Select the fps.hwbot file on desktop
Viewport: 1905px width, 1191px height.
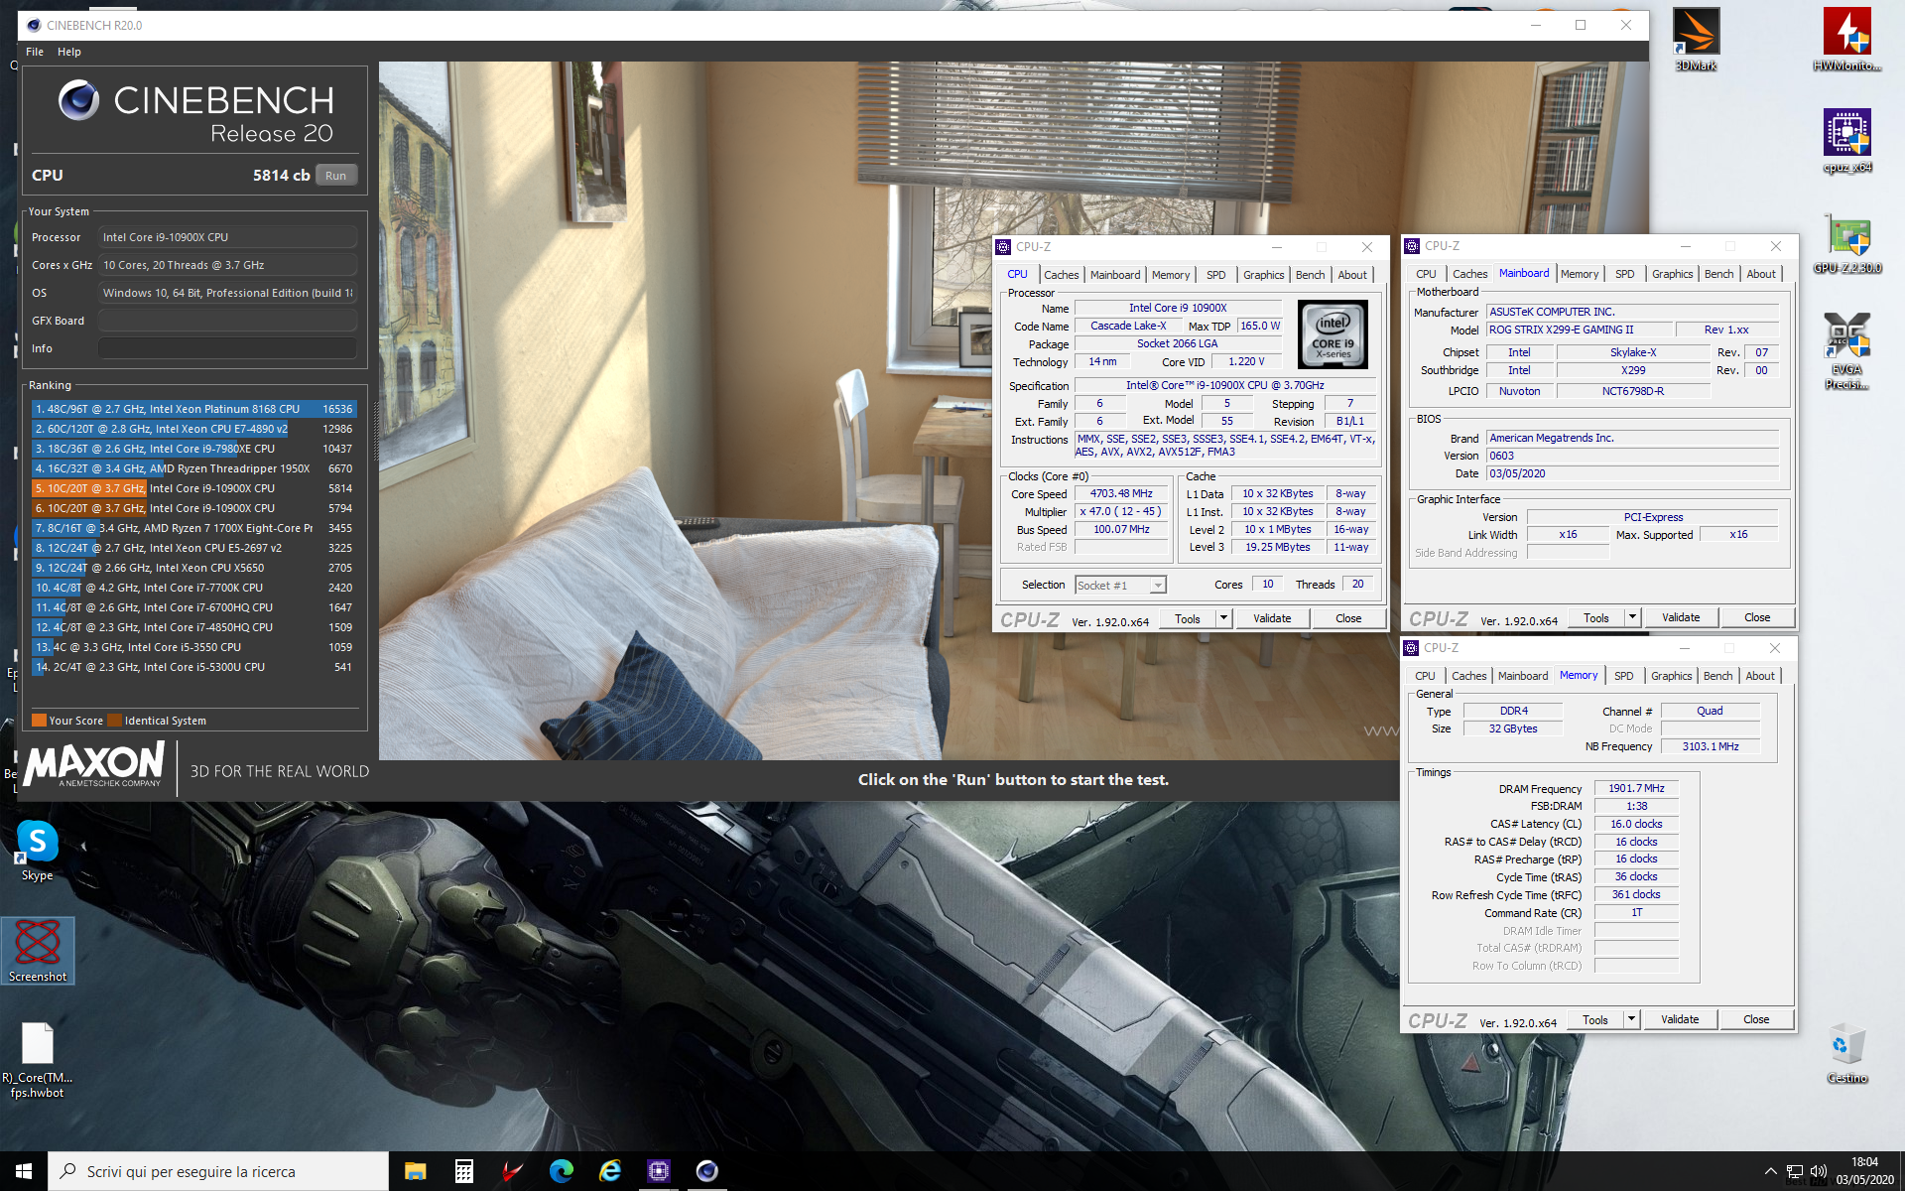38,1060
